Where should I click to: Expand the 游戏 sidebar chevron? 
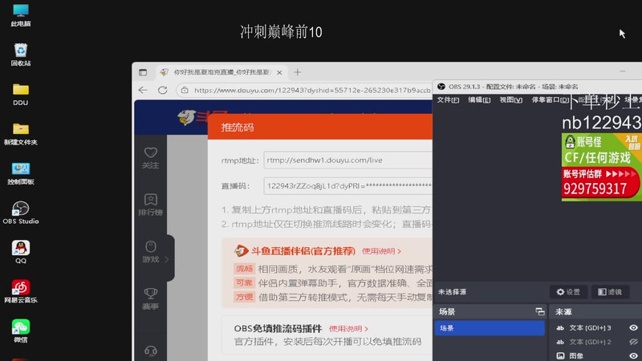167,259
